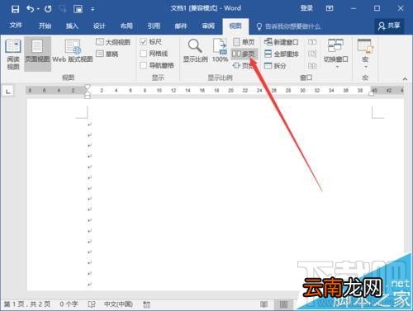Set zoom to 100%
The height and width of the screenshot is (311, 413).
point(220,51)
